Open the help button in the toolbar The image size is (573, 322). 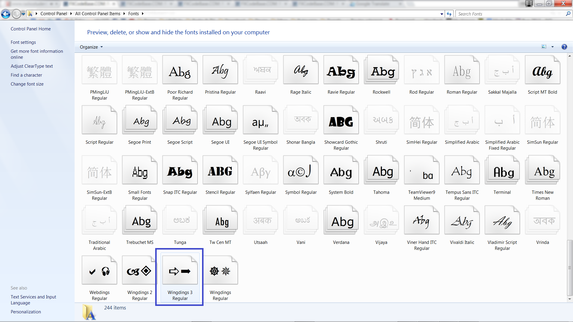pyautogui.click(x=564, y=47)
